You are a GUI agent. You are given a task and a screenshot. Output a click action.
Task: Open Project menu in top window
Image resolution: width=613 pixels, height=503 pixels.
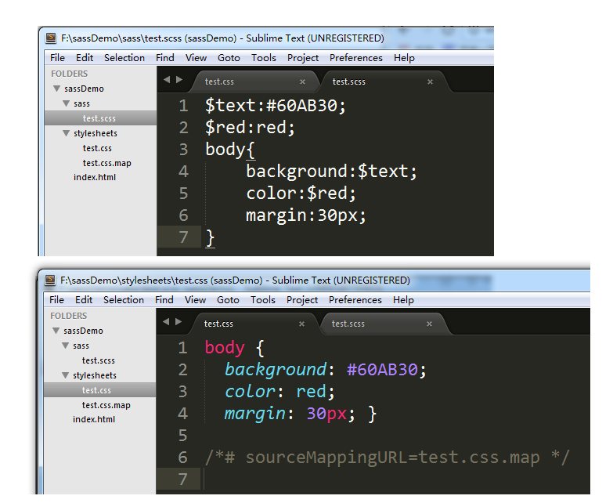(x=303, y=58)
